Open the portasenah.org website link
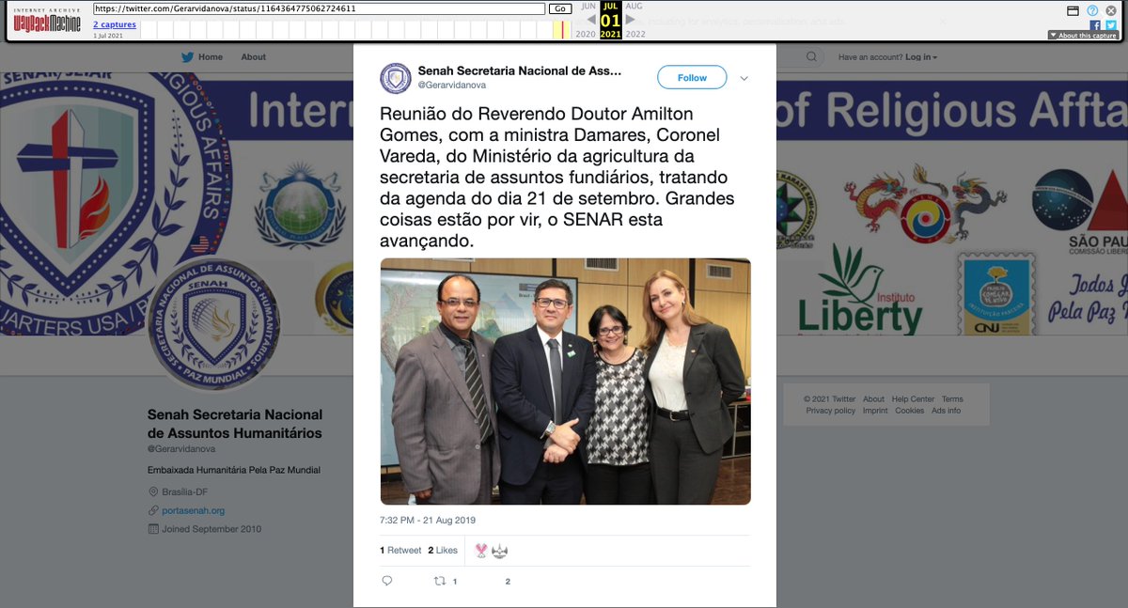Screen dimensions: 1128x608 click(x=194, y=510)
